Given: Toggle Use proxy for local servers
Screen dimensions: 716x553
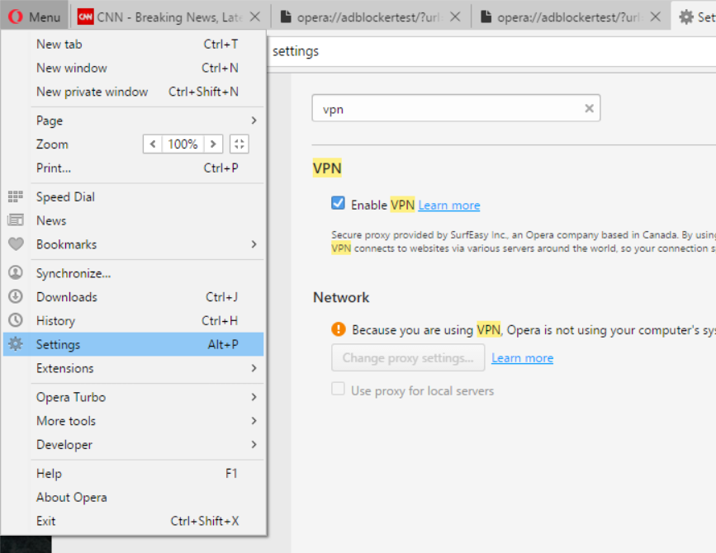Looking at the screenshot, I should click(x=338, y=389).
